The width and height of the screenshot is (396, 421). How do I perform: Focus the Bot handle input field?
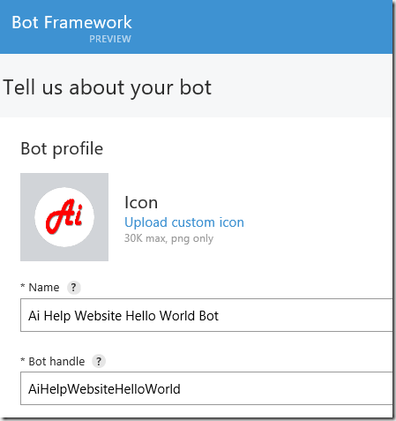tap(206, 388)
